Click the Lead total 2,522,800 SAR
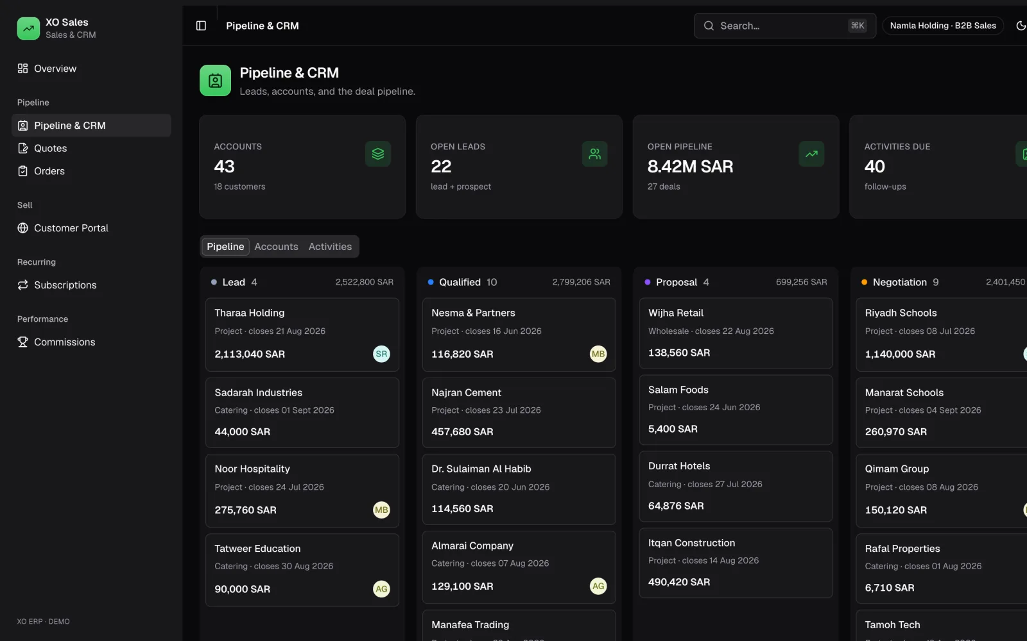Image resolution: width=1027 pixels, height=641 pixels. click(x=365, y=282)
